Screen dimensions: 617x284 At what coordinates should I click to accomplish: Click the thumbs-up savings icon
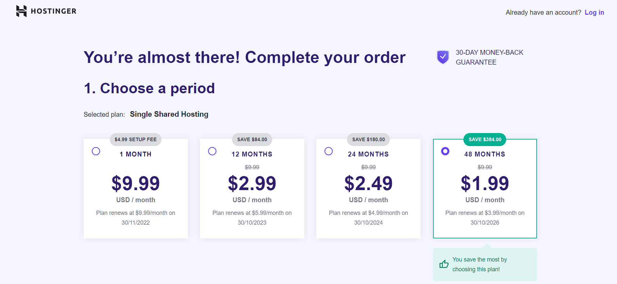point(444,264)
